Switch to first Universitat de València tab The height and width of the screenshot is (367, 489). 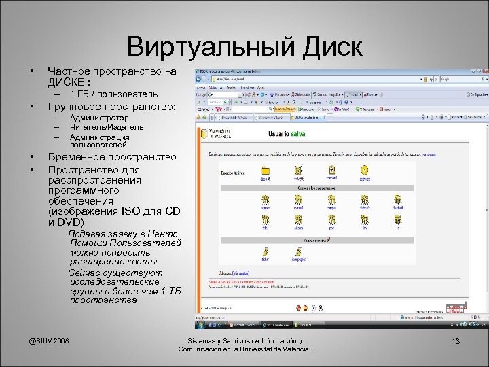point(236,118)
